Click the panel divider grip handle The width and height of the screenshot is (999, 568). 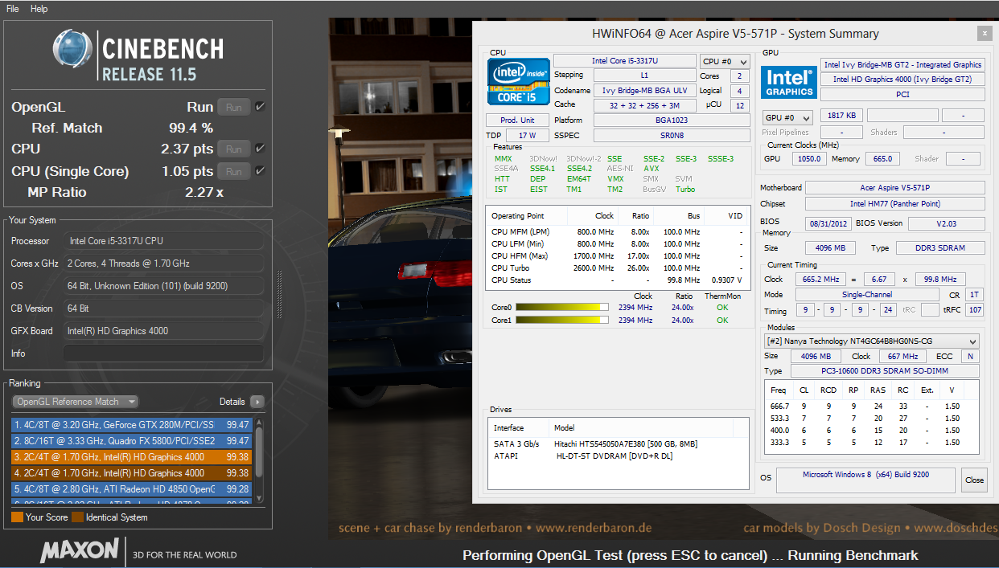coord(280,296)
